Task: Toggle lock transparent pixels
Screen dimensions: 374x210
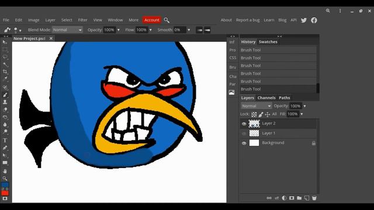Action: click(x=254, y=114)
